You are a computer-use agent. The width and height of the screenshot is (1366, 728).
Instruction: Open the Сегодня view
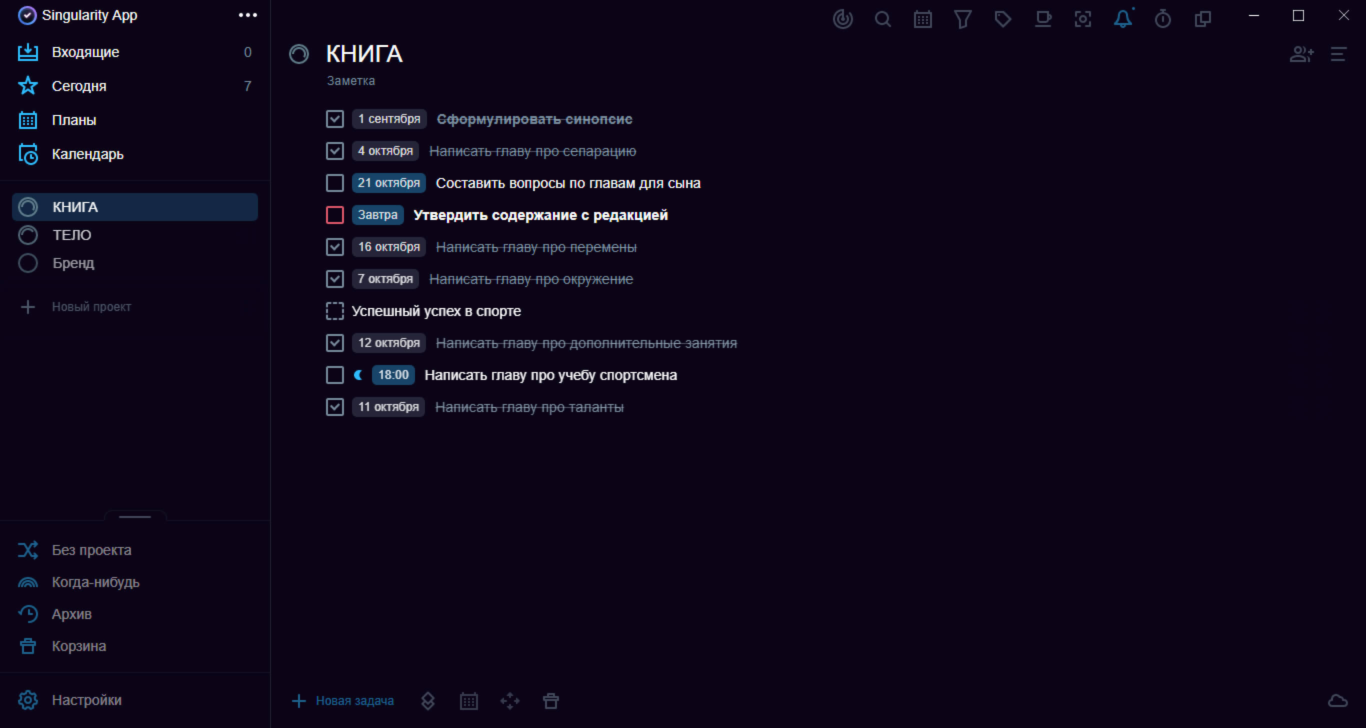coord(134,86)
